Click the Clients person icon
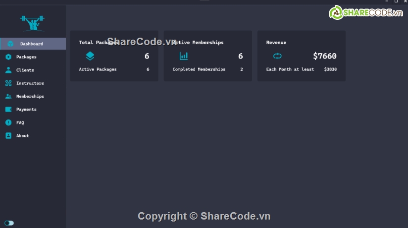 8,70
